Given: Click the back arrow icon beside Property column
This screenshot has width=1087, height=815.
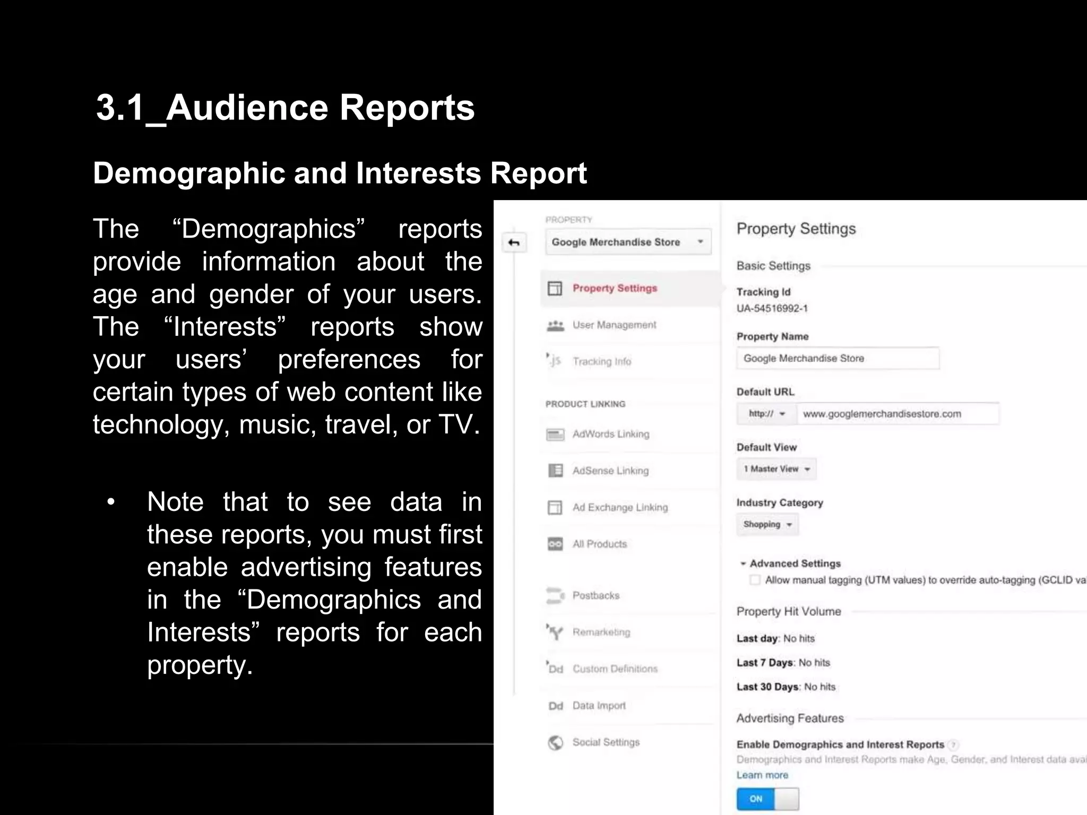Looking at the screenshot, I should (x=514, y=242).
